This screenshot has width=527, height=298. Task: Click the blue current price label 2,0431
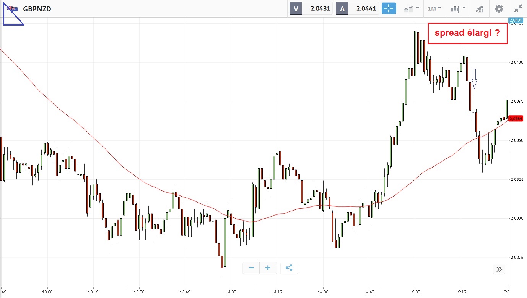[515, 20]
